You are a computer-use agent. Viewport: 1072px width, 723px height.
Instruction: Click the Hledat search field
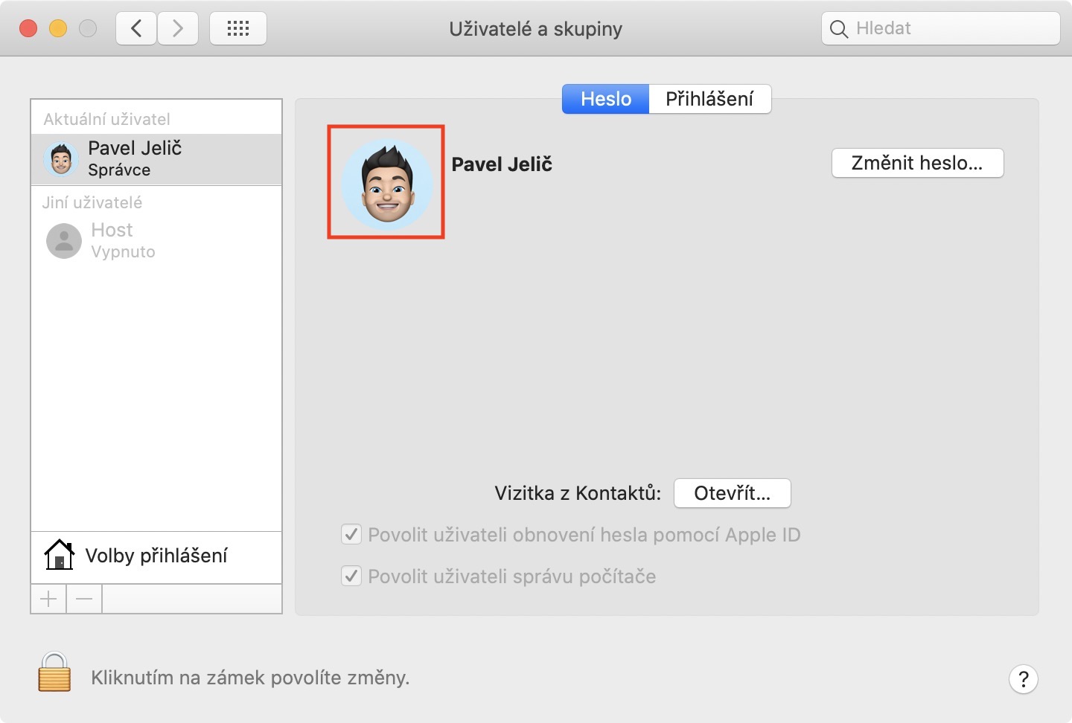click(953, 28)
